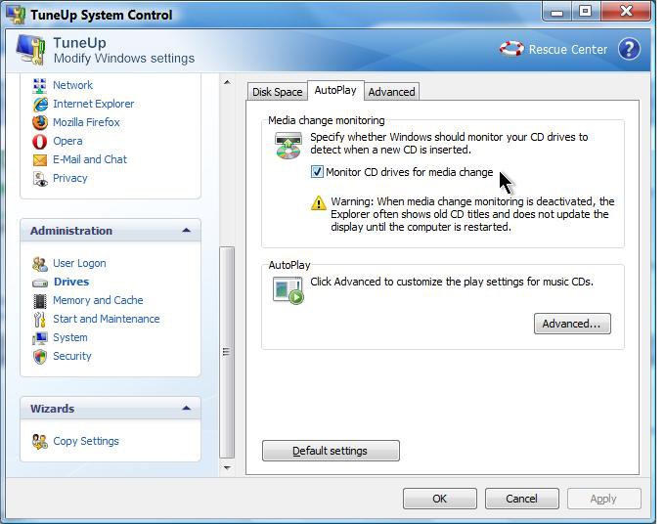This screenshot has width=665, height=524.
Task: Click the sidebar scrollbar thumb
Action: pos(227,353)
